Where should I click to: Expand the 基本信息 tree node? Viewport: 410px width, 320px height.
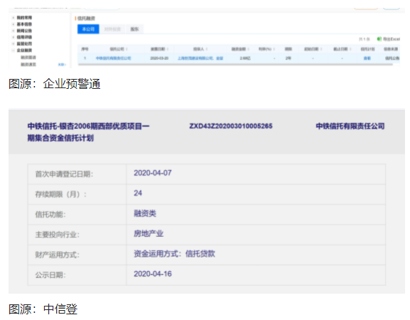tap(13, 24)
